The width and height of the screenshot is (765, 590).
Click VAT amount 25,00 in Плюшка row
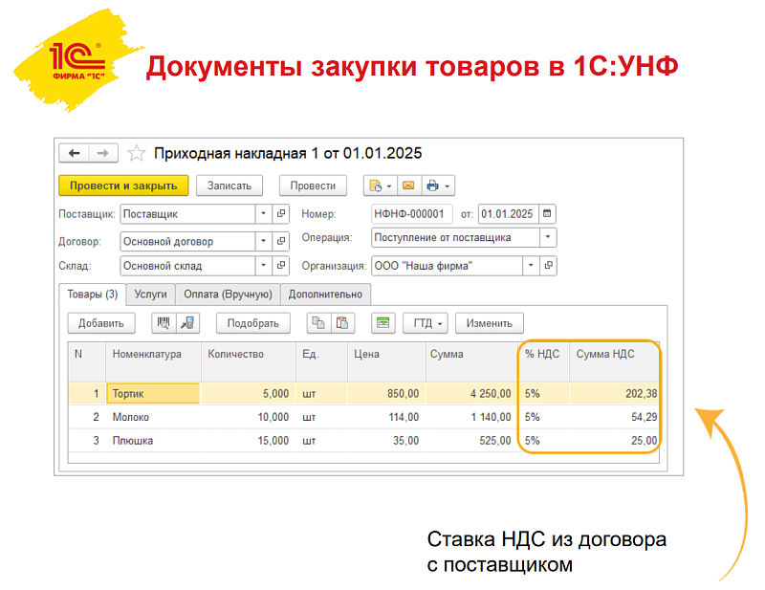coord(614,440)
